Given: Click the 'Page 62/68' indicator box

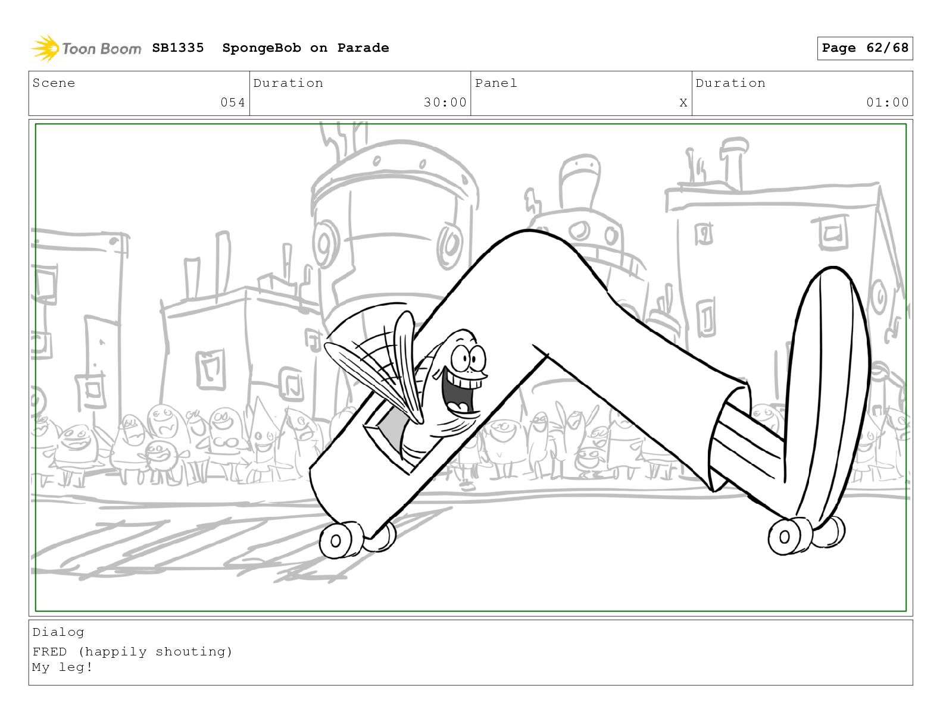Looking at the screenshot, I should tap(864, 48).
